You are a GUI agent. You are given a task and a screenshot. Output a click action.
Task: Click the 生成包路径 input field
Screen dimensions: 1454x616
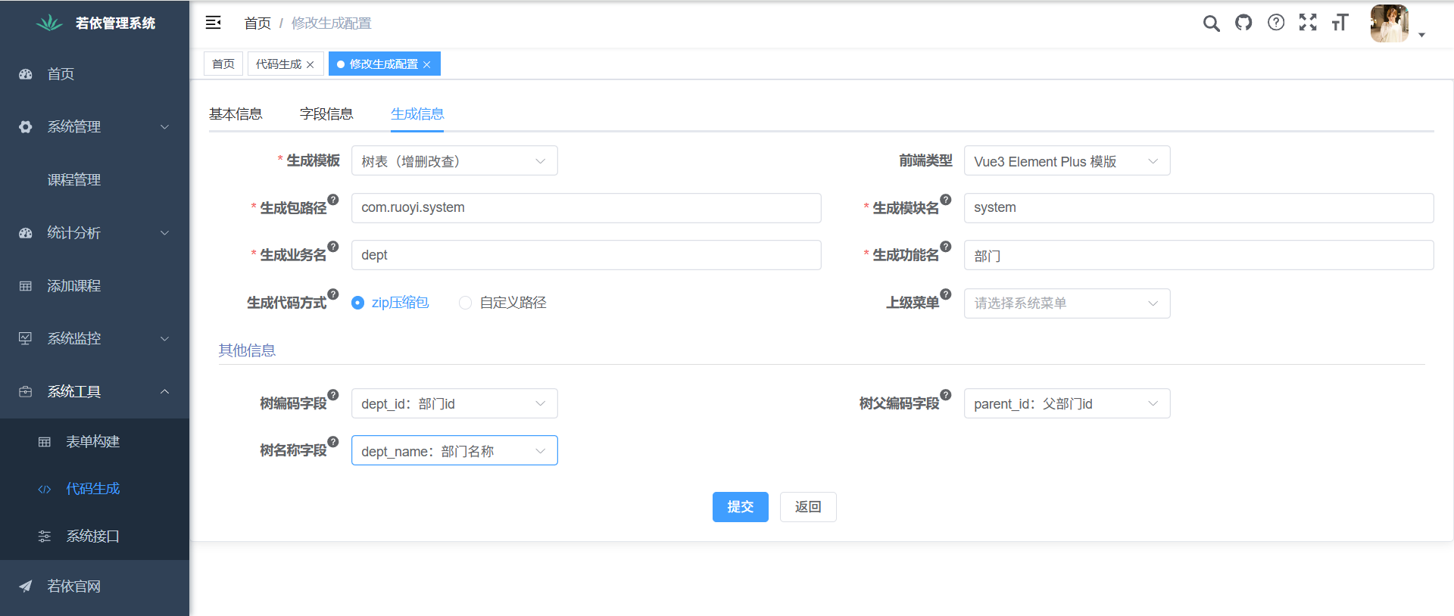(586, 208)
